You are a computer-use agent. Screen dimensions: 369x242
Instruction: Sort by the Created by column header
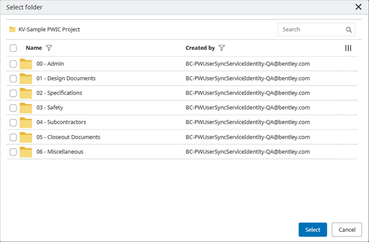pyautogui.click(x=200, y=48)
